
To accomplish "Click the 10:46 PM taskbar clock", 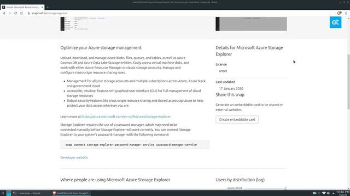I will point(343,193).
